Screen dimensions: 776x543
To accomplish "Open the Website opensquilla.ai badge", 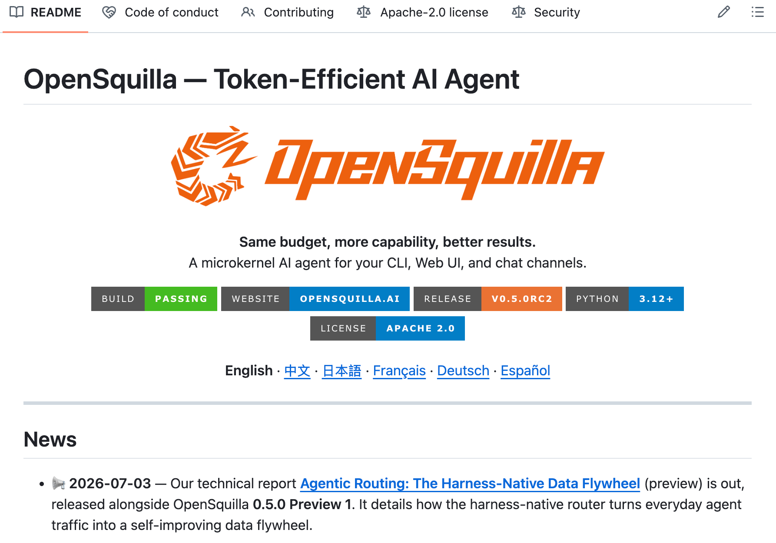I will click(x=315, y=299).
